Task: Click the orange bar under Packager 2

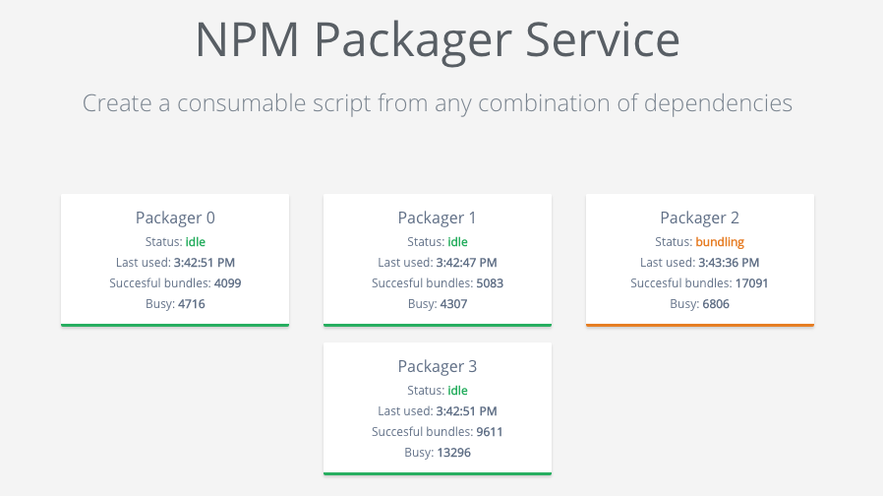Action: [699, 324]
